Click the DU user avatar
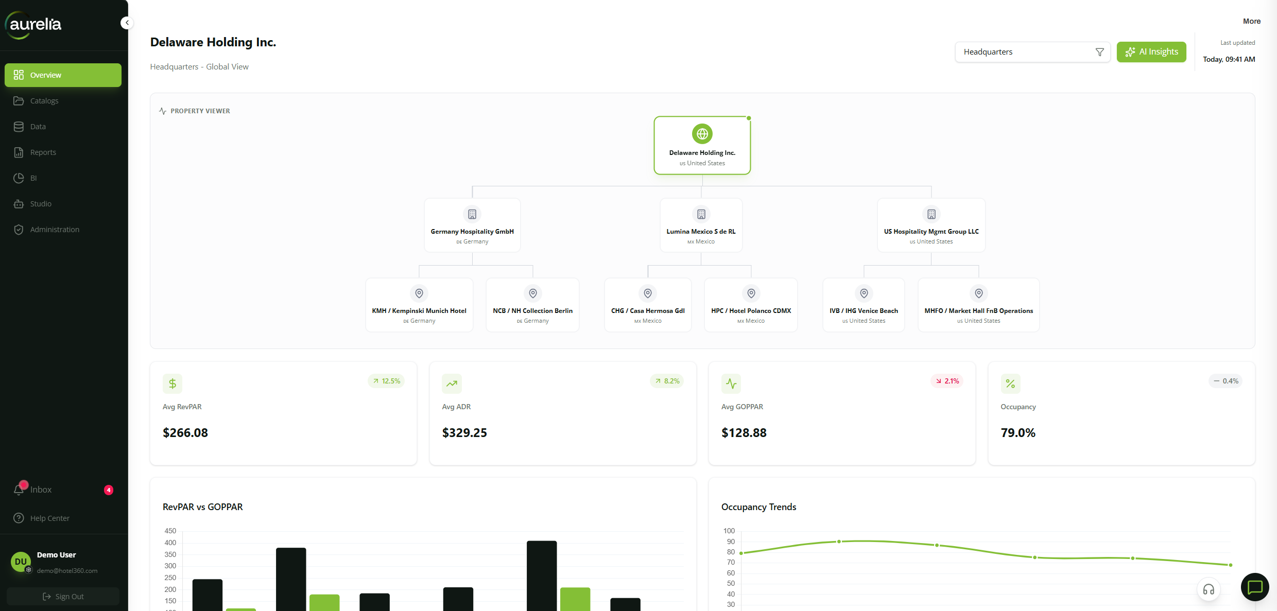The image size is (1277, 611). tap(21, 562)
